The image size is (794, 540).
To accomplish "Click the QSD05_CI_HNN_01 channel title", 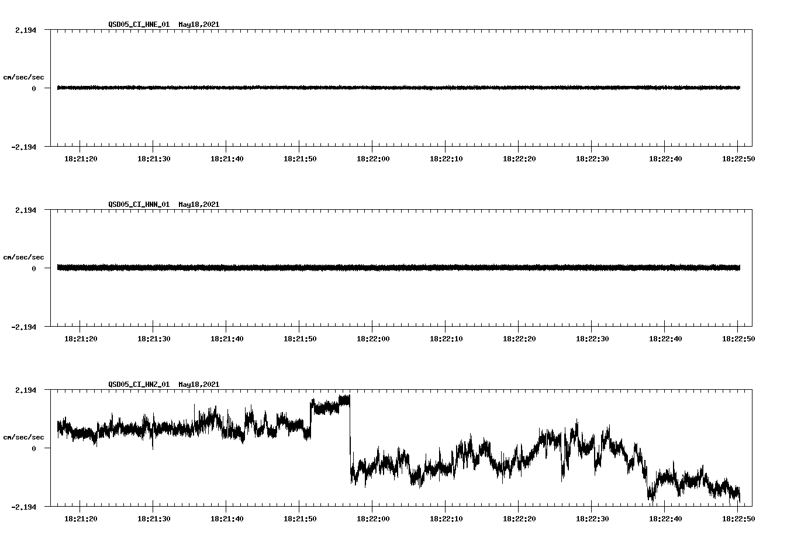I will pos(138,205).
